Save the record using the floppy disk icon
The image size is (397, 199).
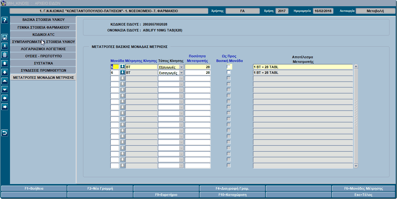pos(5,37)
